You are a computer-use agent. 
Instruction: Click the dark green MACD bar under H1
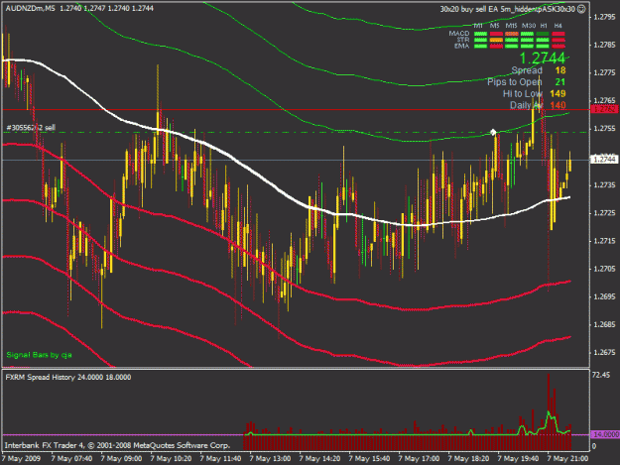point(543,34)
